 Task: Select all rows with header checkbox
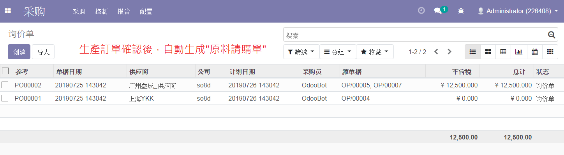5,71
